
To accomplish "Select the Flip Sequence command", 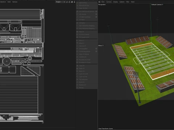I will [87, 79].
